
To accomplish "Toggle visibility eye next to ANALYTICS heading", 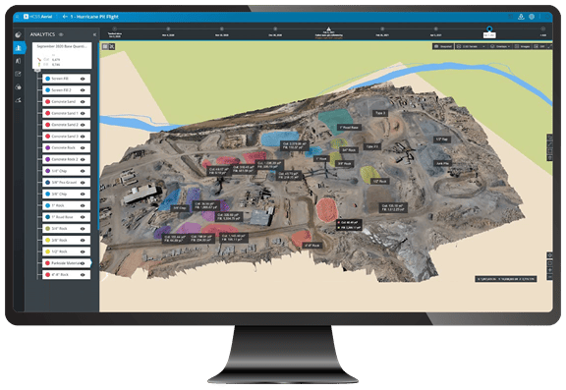I will tap(61, 34).
